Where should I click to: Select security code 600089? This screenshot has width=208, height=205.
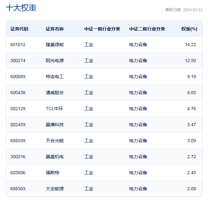[x=18, y=77]
